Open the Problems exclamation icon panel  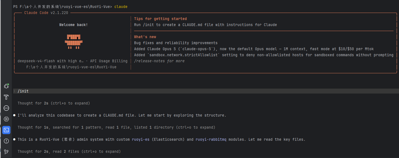pyautogui.click(x=6, y=141)
